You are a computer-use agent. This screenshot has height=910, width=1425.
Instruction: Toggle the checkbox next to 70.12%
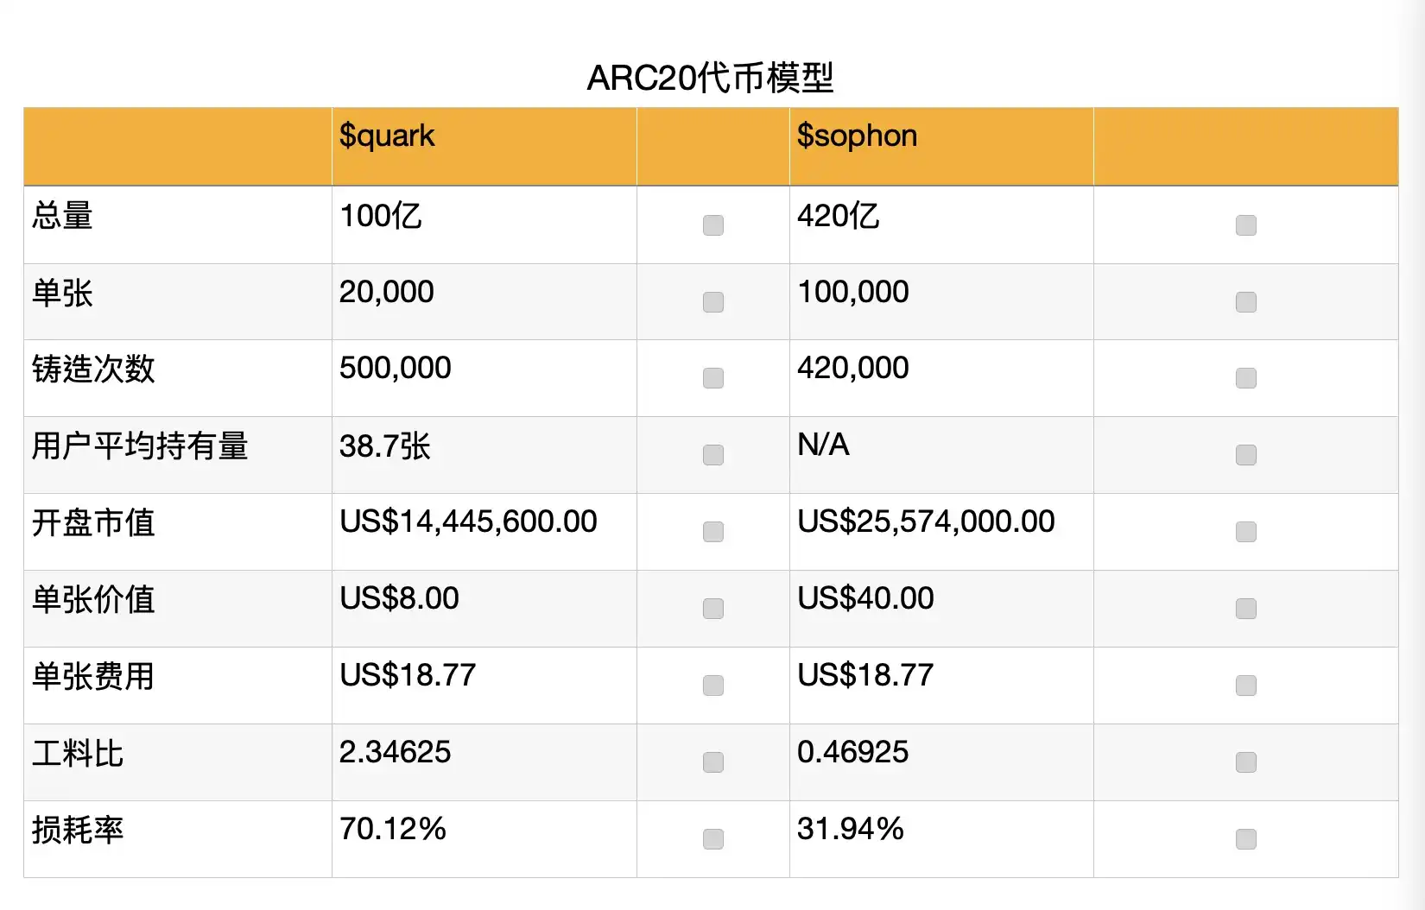point(713,839)
